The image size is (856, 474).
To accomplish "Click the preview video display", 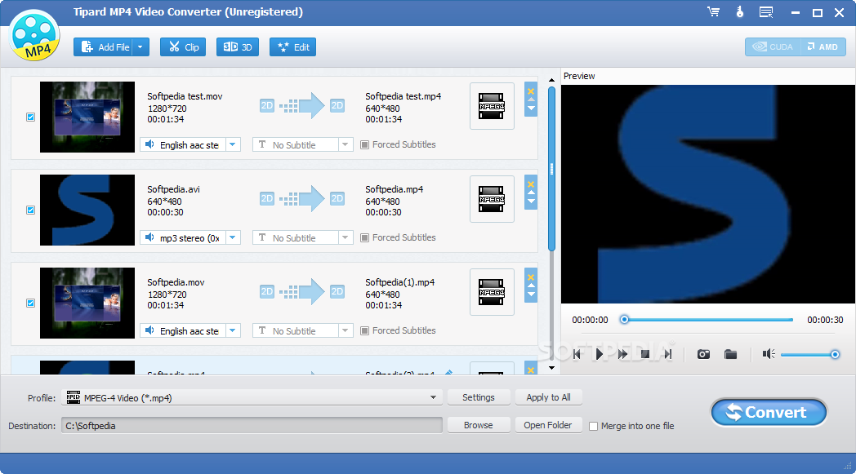I will [x=707, y=193].
